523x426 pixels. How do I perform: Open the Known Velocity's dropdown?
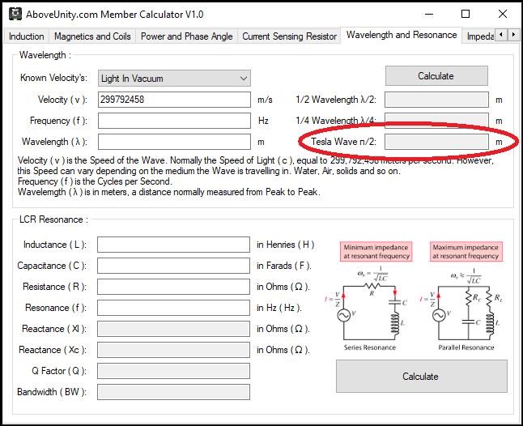(x=174, y=79)
